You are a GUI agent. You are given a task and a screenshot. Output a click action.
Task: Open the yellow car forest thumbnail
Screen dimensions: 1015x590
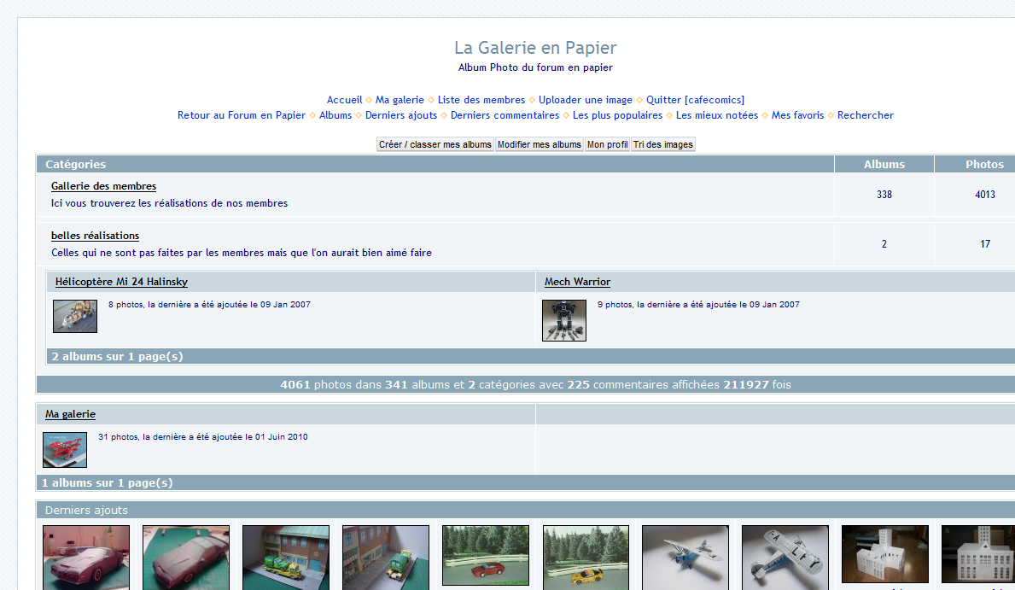(586, 557)
